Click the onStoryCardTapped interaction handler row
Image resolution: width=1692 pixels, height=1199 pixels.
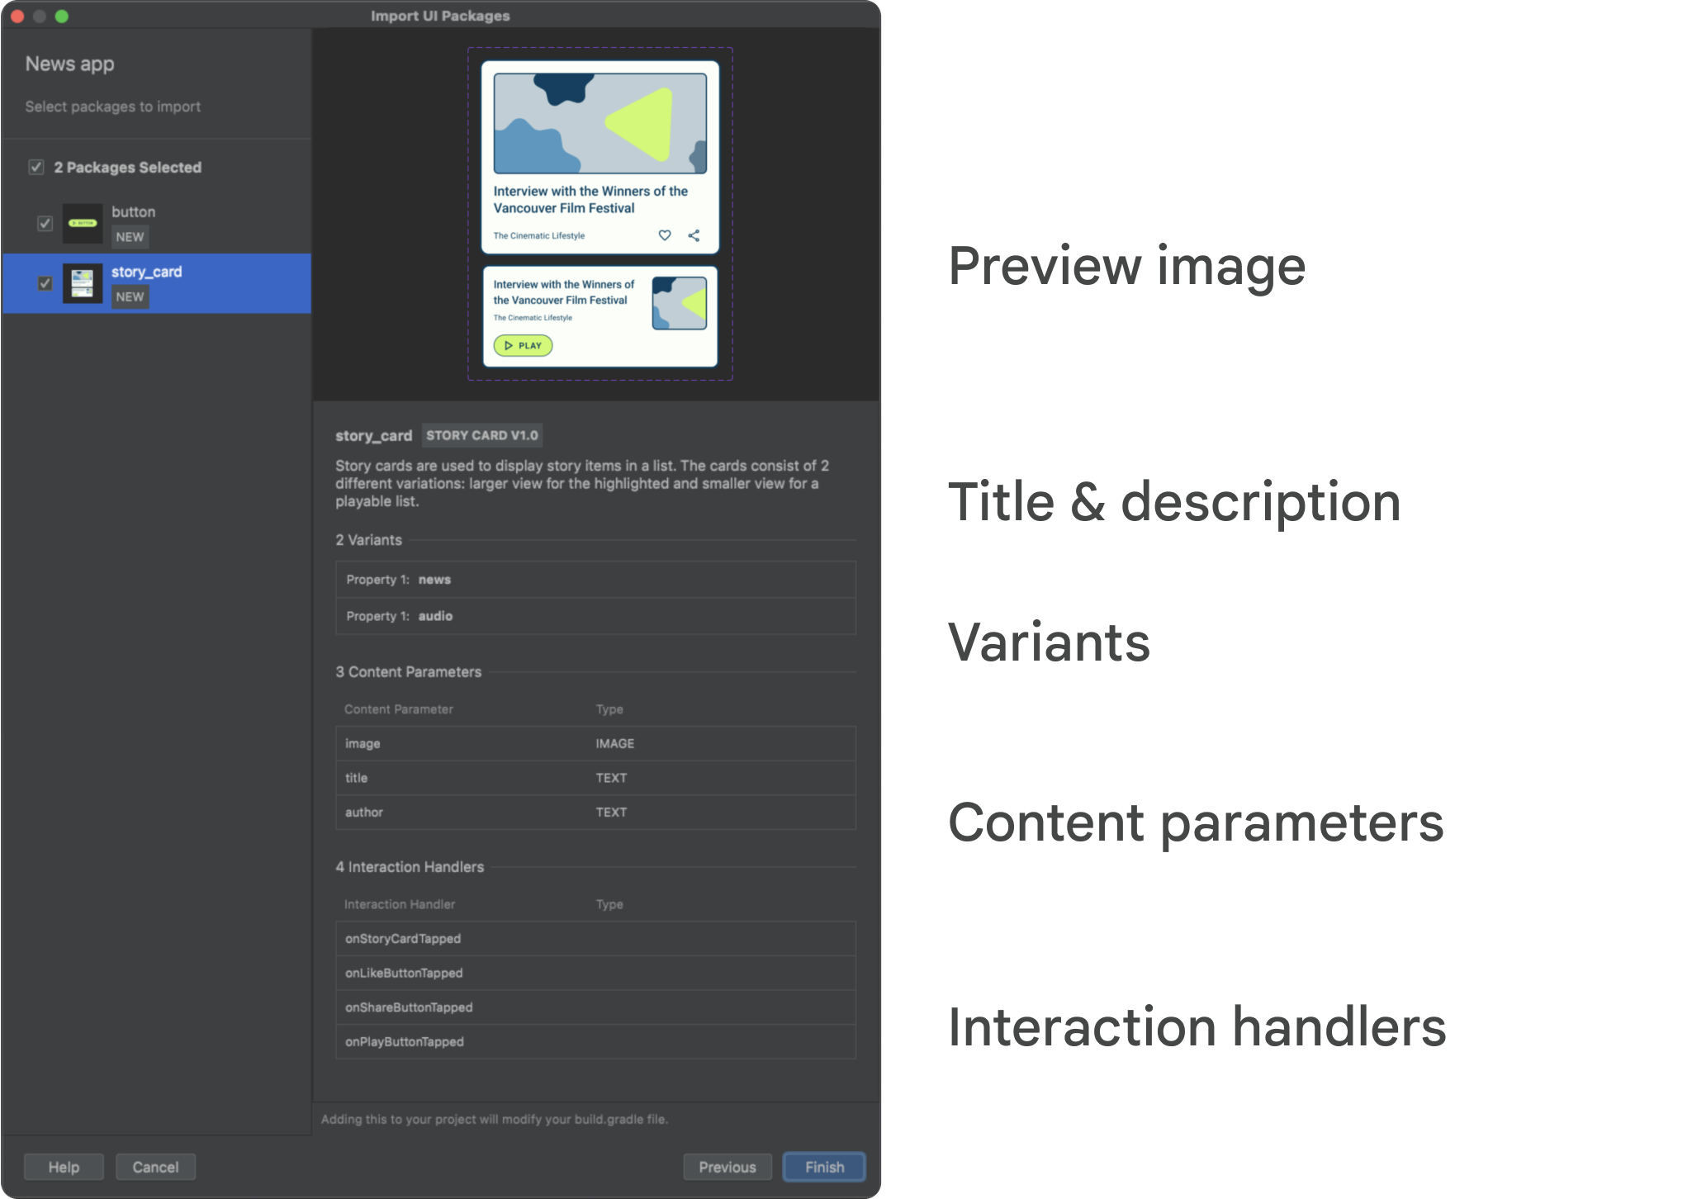pos(595,937)
